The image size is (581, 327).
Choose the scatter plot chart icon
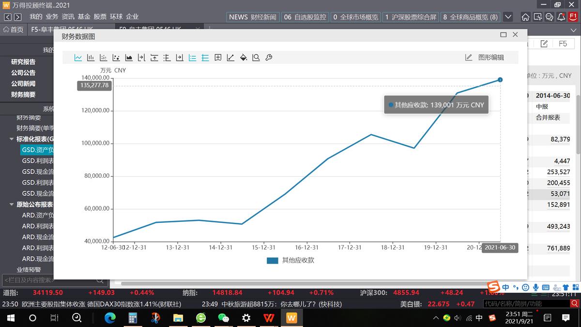click(x=116, y=58)
